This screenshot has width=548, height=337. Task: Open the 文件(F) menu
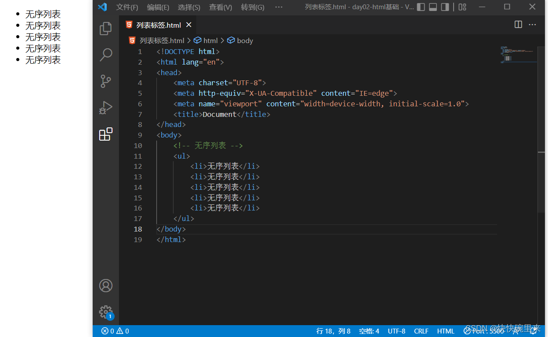(x=127, y=7)
